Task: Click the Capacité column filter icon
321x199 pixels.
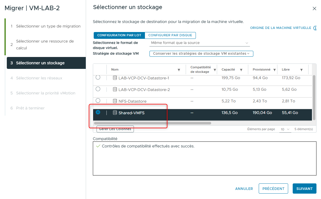Action: pyautogui.click(x=241, y=69)
